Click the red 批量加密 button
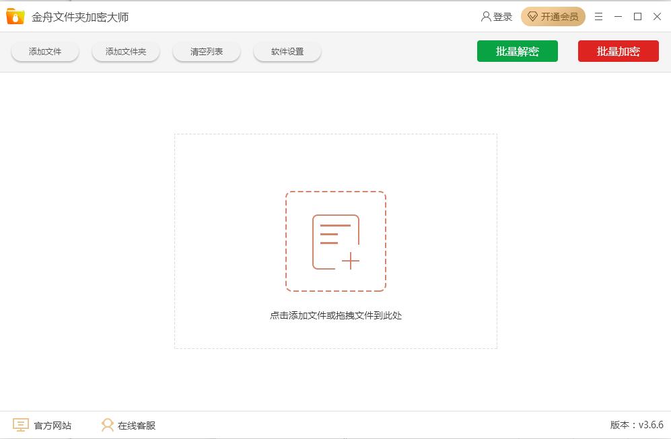Viewport: 671px width, 439px height. click(x=619, y=50)
